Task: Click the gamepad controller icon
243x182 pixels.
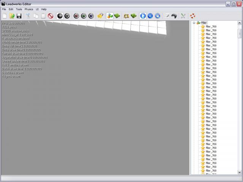Action: (x=174, y=16)
